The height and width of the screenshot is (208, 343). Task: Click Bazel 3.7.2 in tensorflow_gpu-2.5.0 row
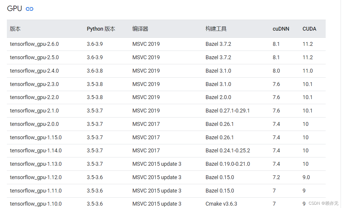(x=218, y=57)
